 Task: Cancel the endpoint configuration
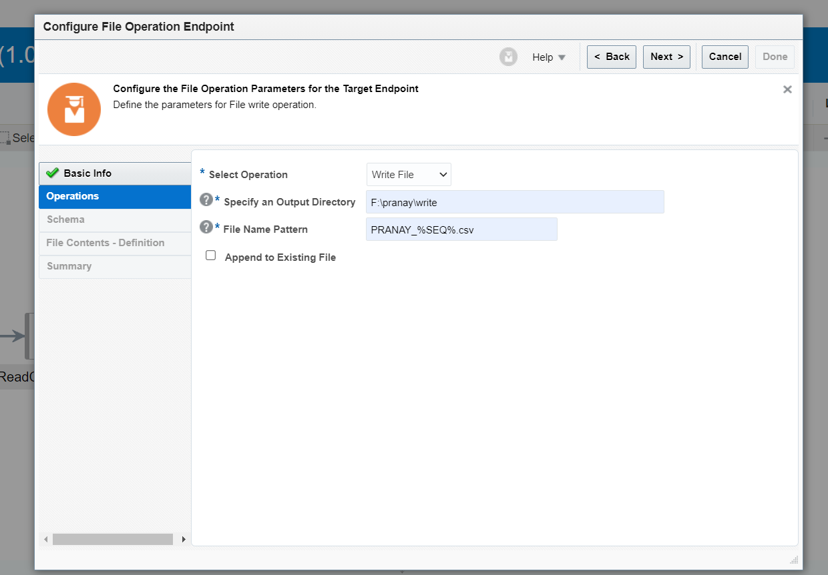click(x=725, y=57)
